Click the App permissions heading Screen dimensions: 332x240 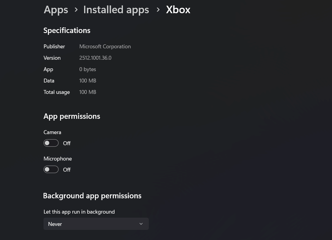[72, 116]
